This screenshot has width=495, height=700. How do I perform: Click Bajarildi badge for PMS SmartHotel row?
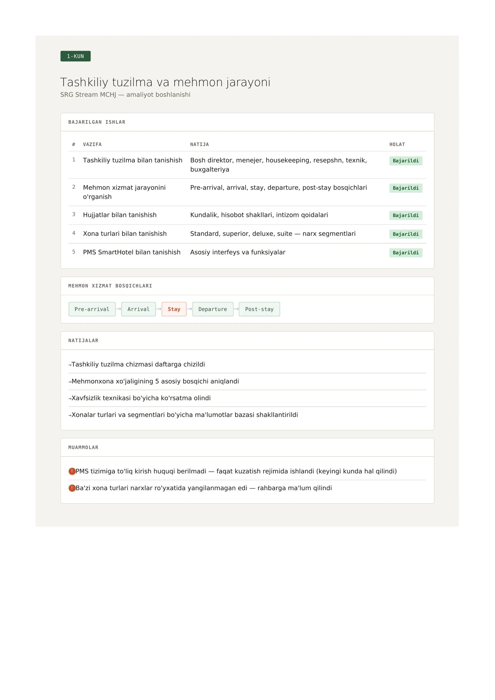pyautogui.click(x=406, y=252)
